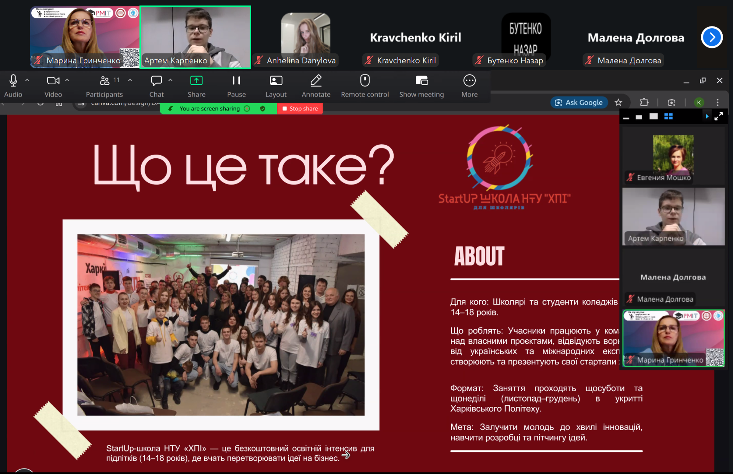The width and height of the screenshot is (733, 474).
Task: Switch video panel to grid view
Action: coord(668,116)
